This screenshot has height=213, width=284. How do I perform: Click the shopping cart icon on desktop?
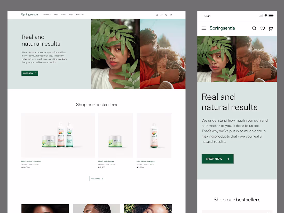coord(171,15)
